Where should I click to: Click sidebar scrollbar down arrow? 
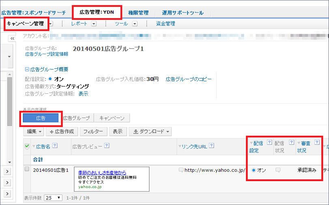[10, 162]
